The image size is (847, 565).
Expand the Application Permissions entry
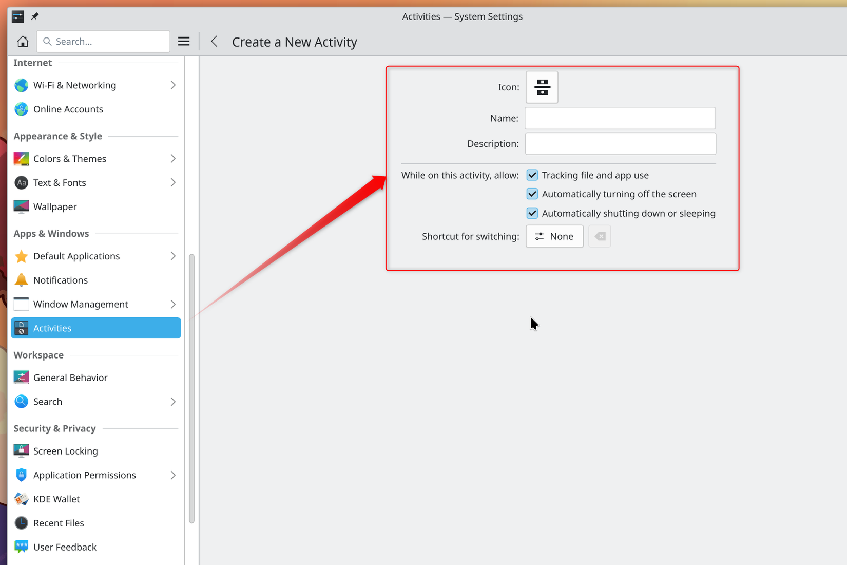173,475
